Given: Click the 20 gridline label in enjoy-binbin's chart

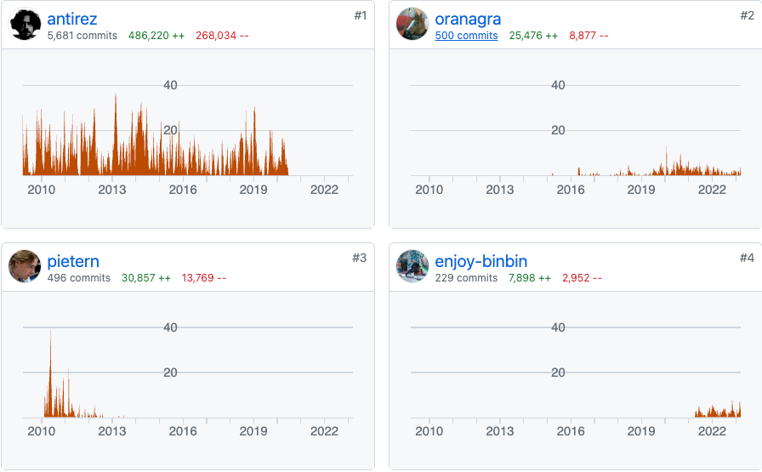Looking at the screenshot, I should [558, 372].
